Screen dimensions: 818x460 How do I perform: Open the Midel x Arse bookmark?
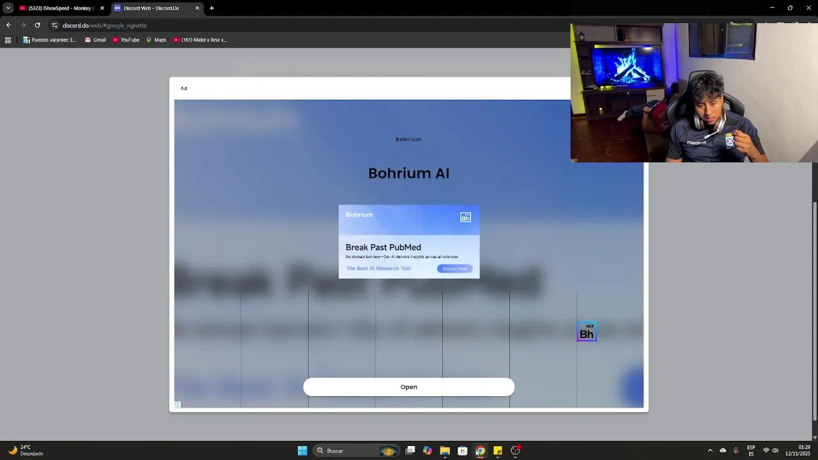point(200,40)
